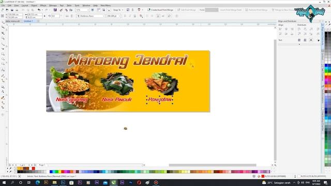The width and height of the screenshot is (331, 186).
Task: Click the horizontal scrollbar thumb
Action: coord(213,165)
